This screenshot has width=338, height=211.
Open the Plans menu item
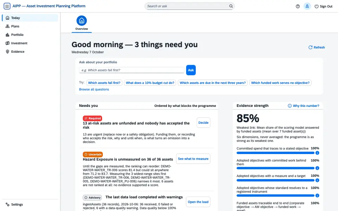pos(30,26)
